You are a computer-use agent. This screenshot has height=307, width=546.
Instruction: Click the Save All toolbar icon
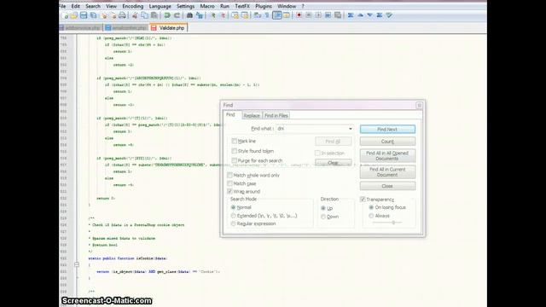pyautogui.click(x=93, y=15)
